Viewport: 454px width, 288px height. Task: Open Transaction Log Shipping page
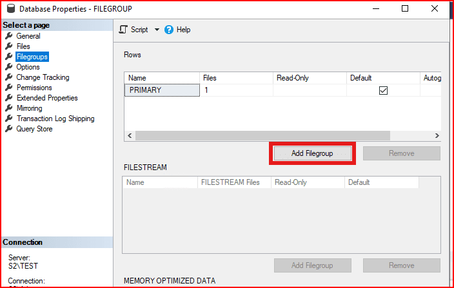[55, 119]
